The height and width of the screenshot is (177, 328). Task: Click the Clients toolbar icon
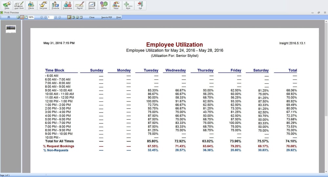(x=31, y=5)
